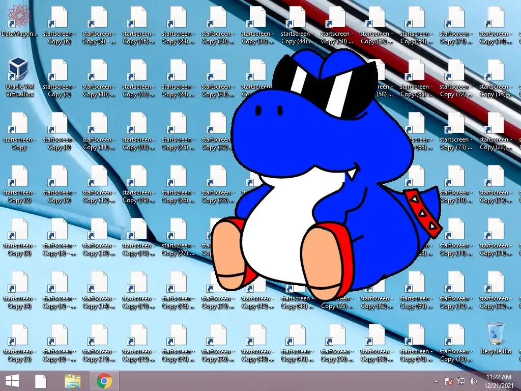Select the 'startscreen - Copy (42)' shortcut
The image size is (521, 391).
[257, 294]
